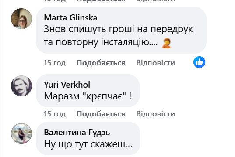The image size is (235, 157).
Task: Open Marta Glinska's profile picture
Action: (21, 19)
